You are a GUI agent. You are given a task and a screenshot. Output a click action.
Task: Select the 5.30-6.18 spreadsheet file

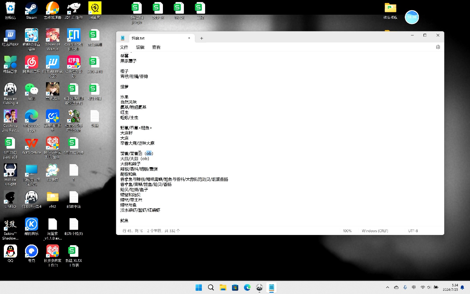[x=95, y=65]
